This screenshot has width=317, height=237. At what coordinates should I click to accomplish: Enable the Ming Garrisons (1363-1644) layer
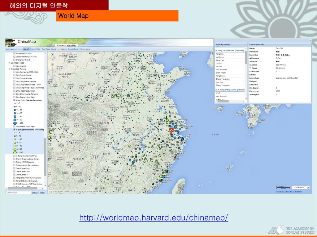point(14,72)
